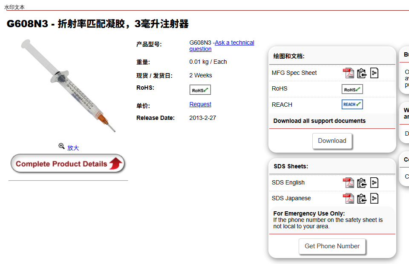Click the MFG Spec Sheet label

(294, 73)
